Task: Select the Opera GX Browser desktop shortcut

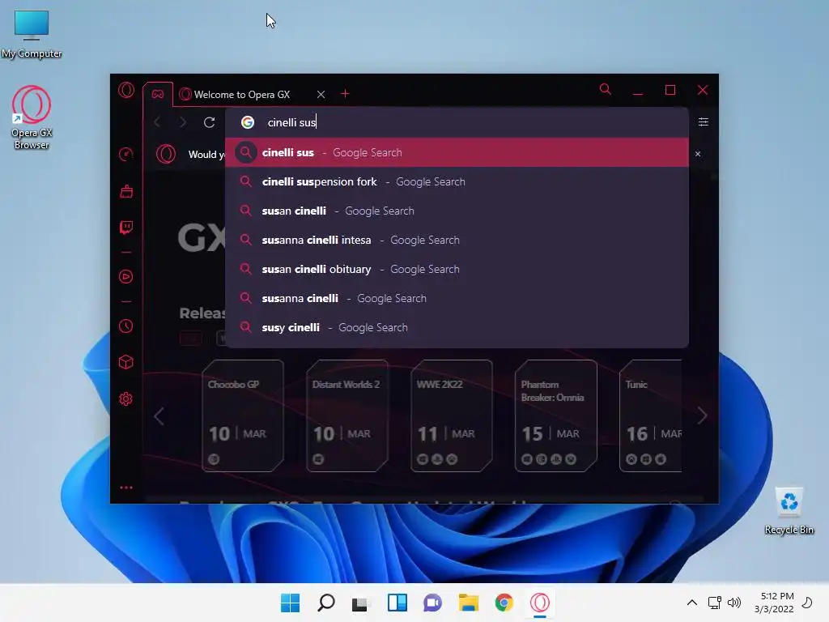Action: (x=32, y=118)
